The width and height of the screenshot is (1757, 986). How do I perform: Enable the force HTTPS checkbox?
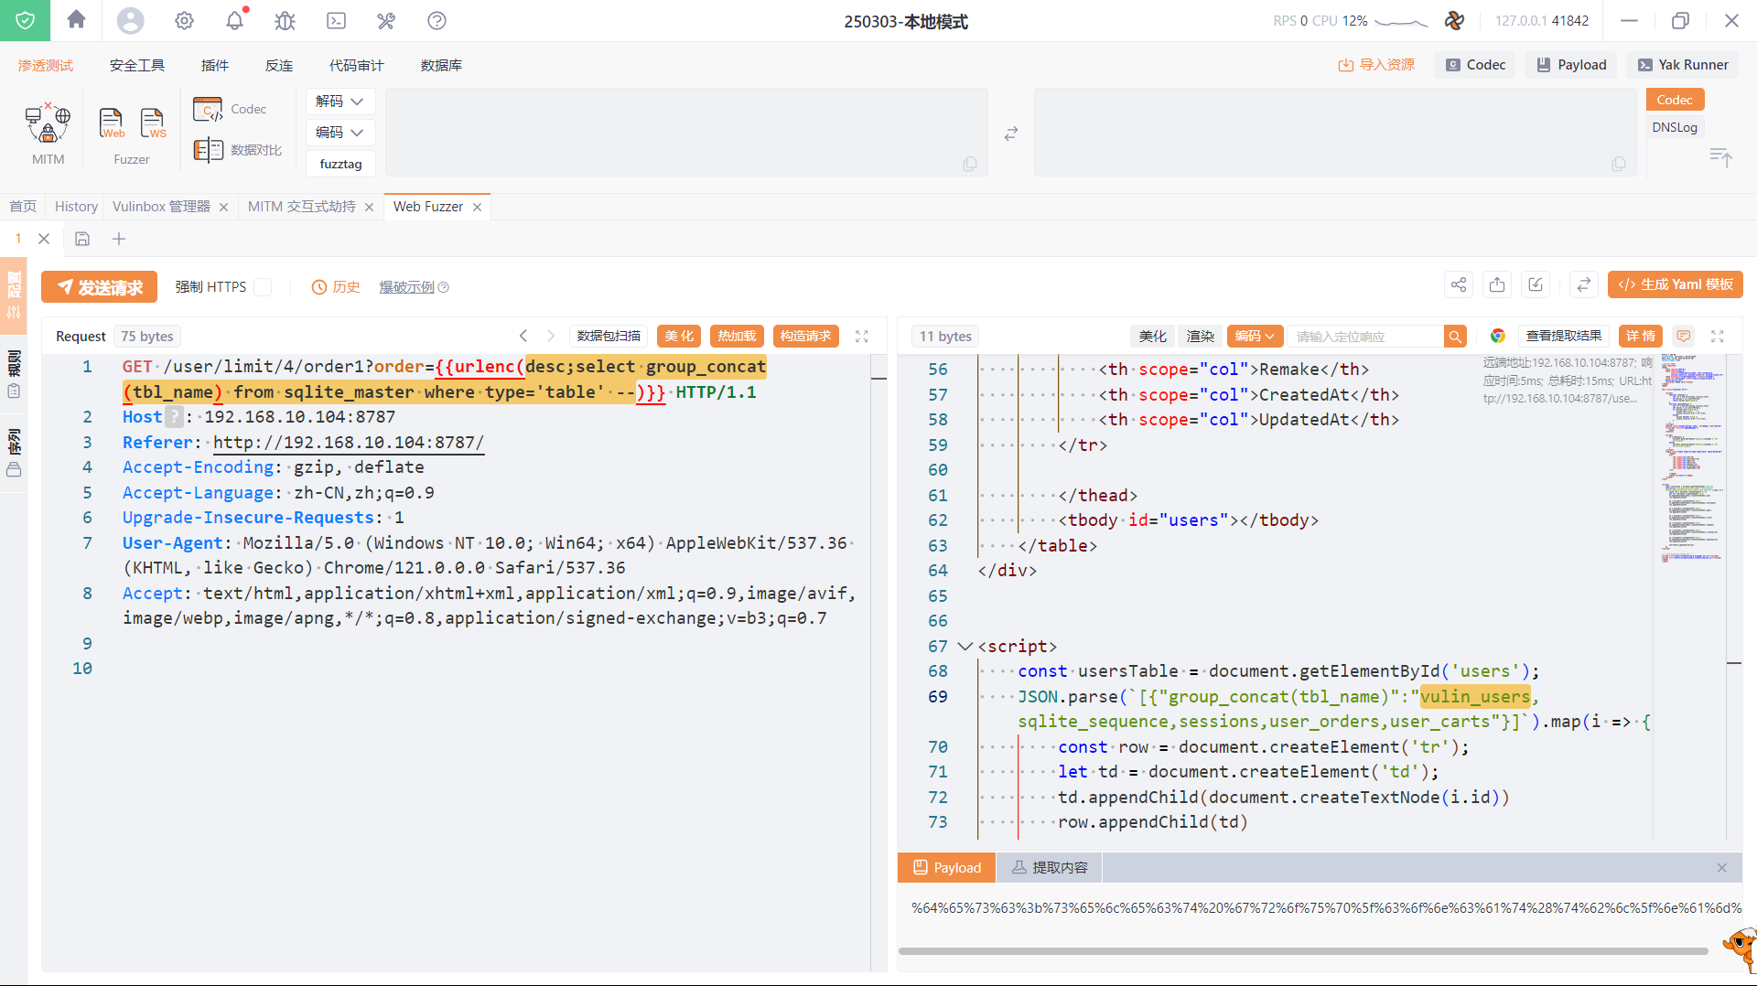pyautogui.click(x=264, y=287)
